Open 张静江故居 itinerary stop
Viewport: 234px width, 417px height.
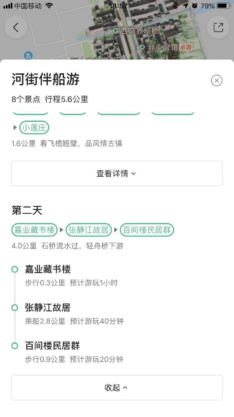click(x=48, y=308)
